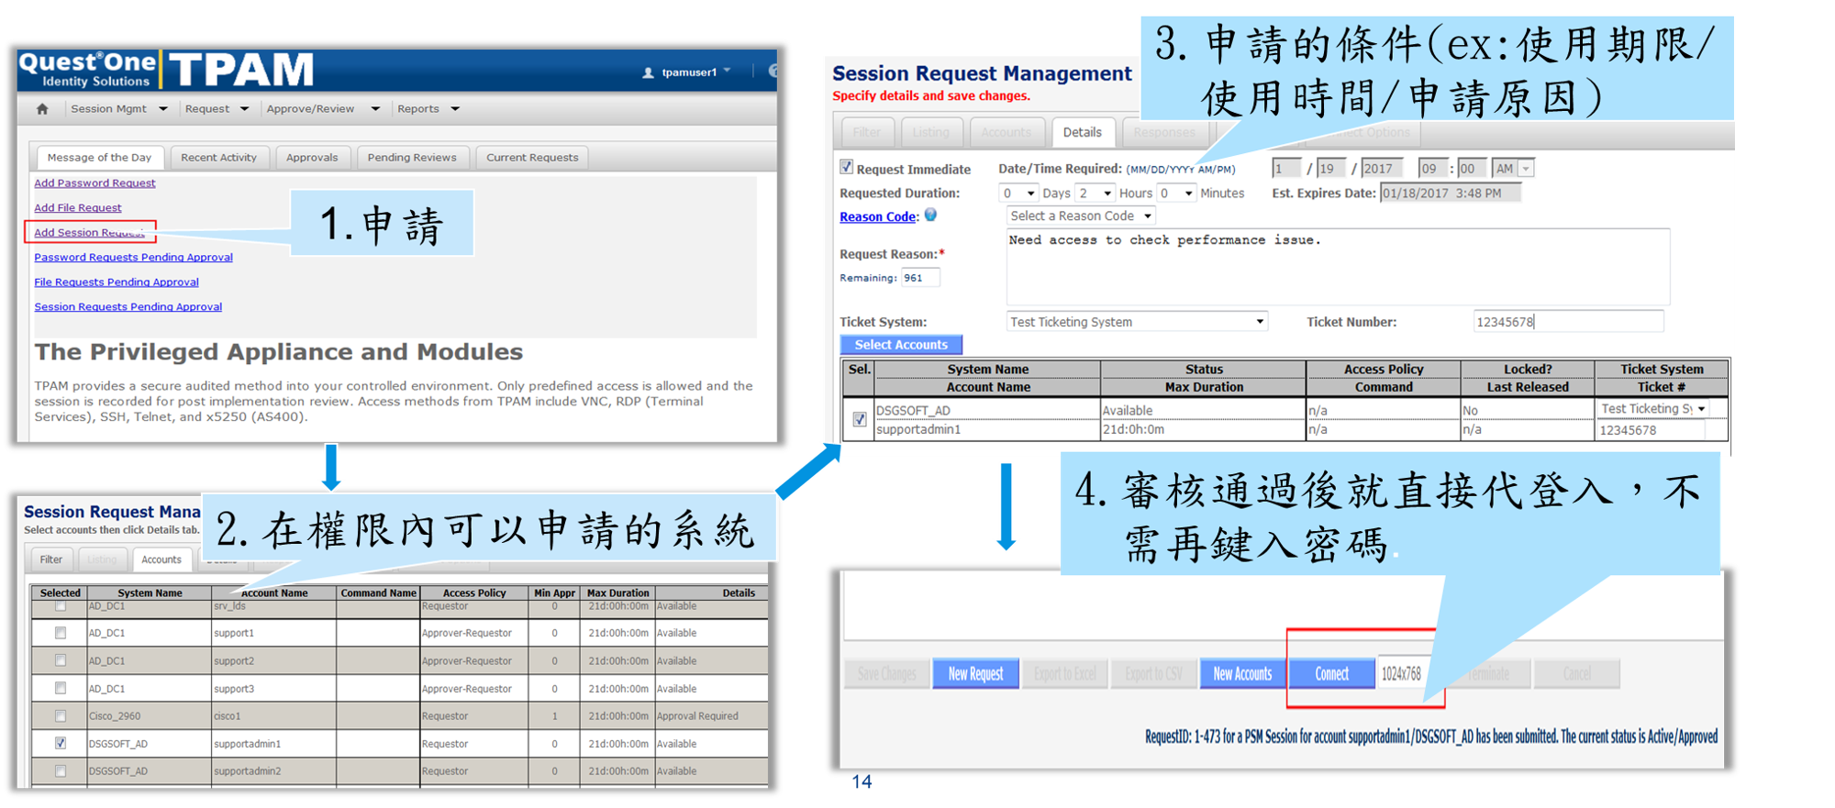Viewport: 1835px width, 808px height.
Task: Click the tpamuser1 user profile icon
Action: [x=648, y=72]
